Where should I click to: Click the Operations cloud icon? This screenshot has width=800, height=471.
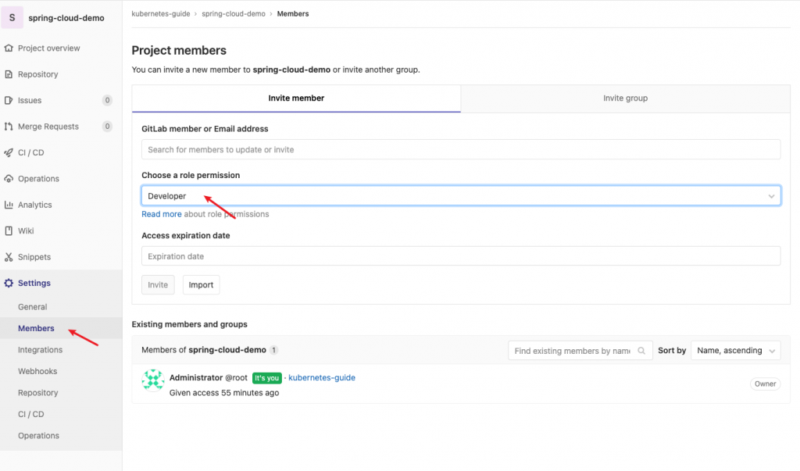coord(9,179)
